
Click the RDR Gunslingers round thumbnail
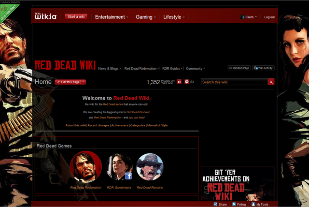click(119, 167)
